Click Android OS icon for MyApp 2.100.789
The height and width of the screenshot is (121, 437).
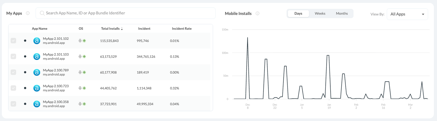pyautogui.click(x=80, y=72)
